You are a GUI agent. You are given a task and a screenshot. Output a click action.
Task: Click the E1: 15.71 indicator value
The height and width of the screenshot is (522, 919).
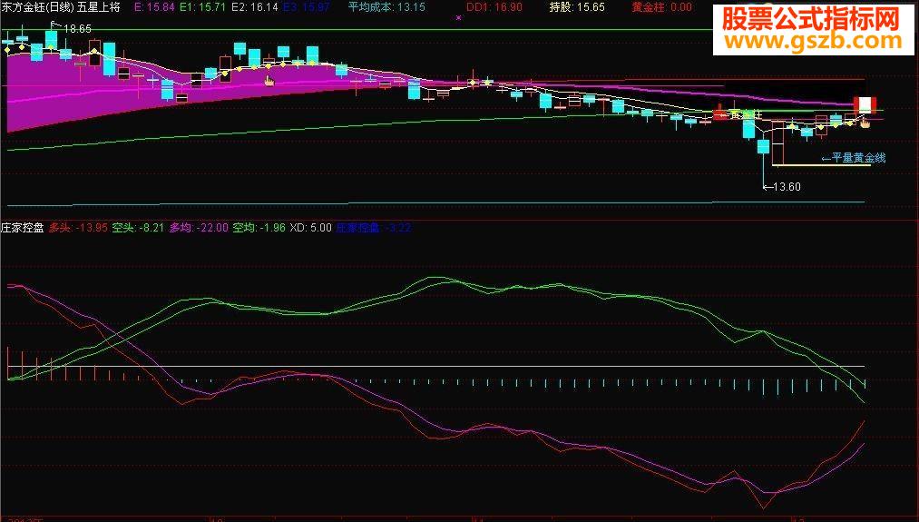click(x=203, y=7)
